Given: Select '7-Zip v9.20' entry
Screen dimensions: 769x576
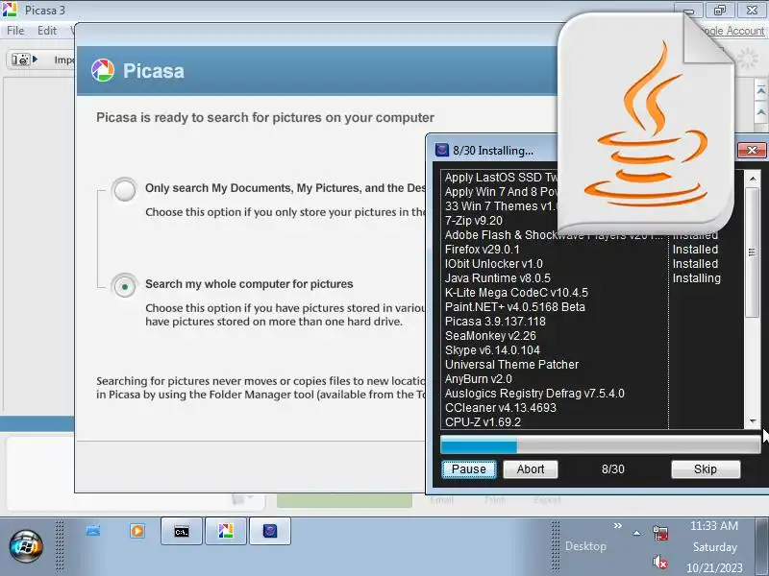Looking at the screenshot, I should click(473, 221).
